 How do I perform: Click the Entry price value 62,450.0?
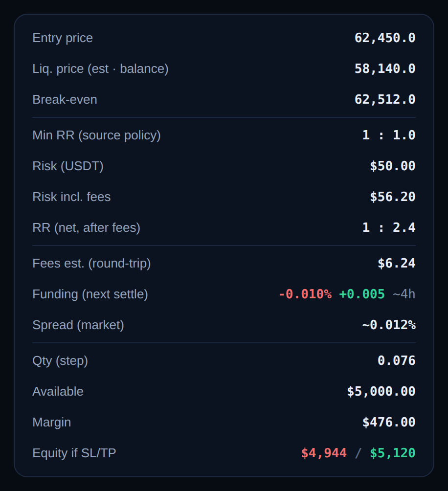(x=385, y=38)
